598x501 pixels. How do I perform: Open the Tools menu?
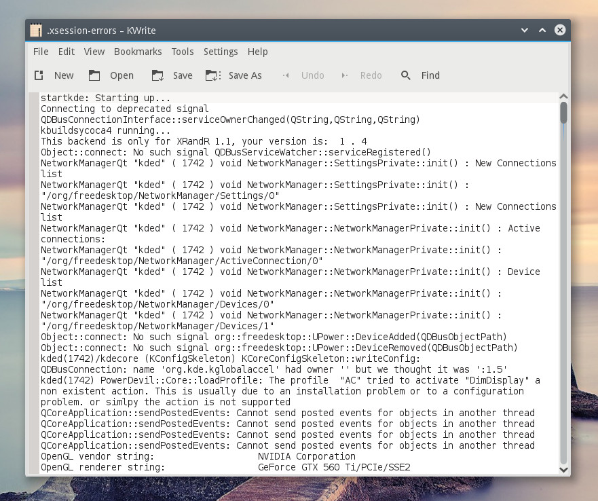(x=183, y=52)
